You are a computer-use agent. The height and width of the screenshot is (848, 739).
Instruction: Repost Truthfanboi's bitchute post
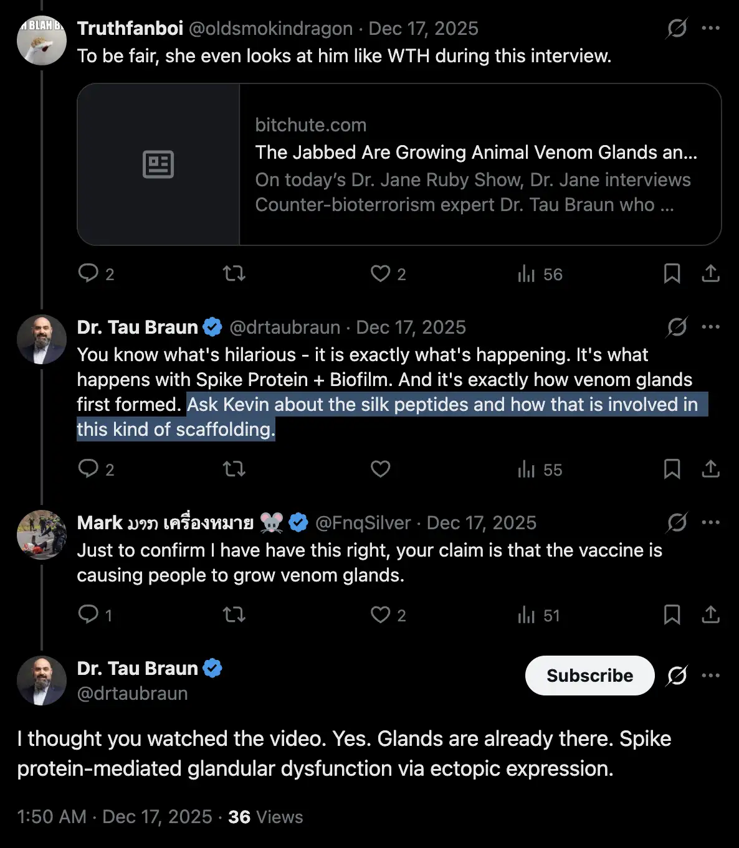coord(234,273)
